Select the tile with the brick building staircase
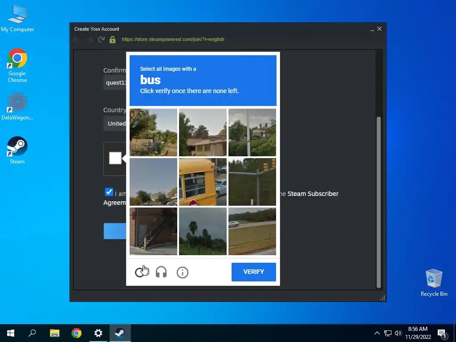 [x=153, y=231]
